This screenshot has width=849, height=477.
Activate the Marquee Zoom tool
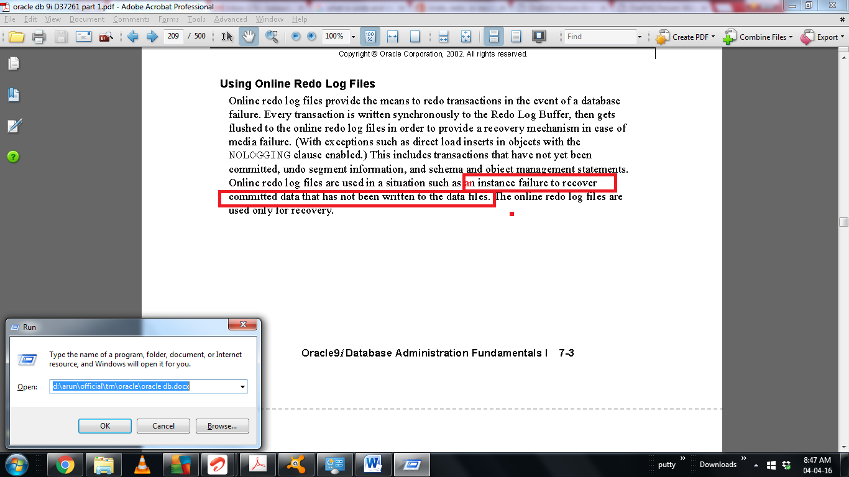[272, 37]
